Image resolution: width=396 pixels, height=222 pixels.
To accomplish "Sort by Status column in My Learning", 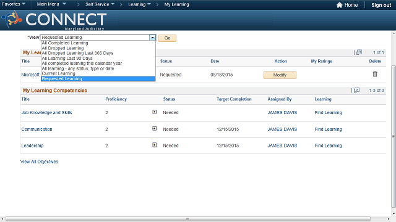I will click(166, 61).
